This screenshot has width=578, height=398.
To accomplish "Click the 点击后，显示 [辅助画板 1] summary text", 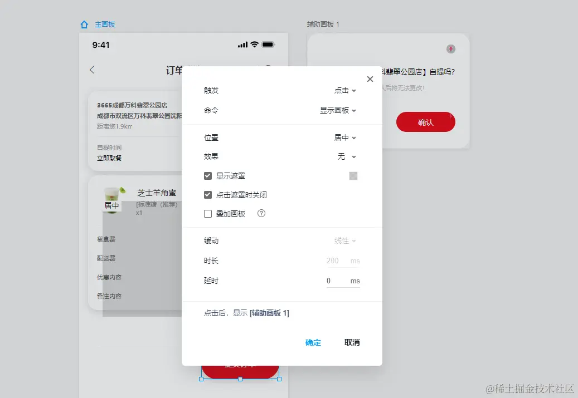I will pyautogui.click(x=246, y=313).
